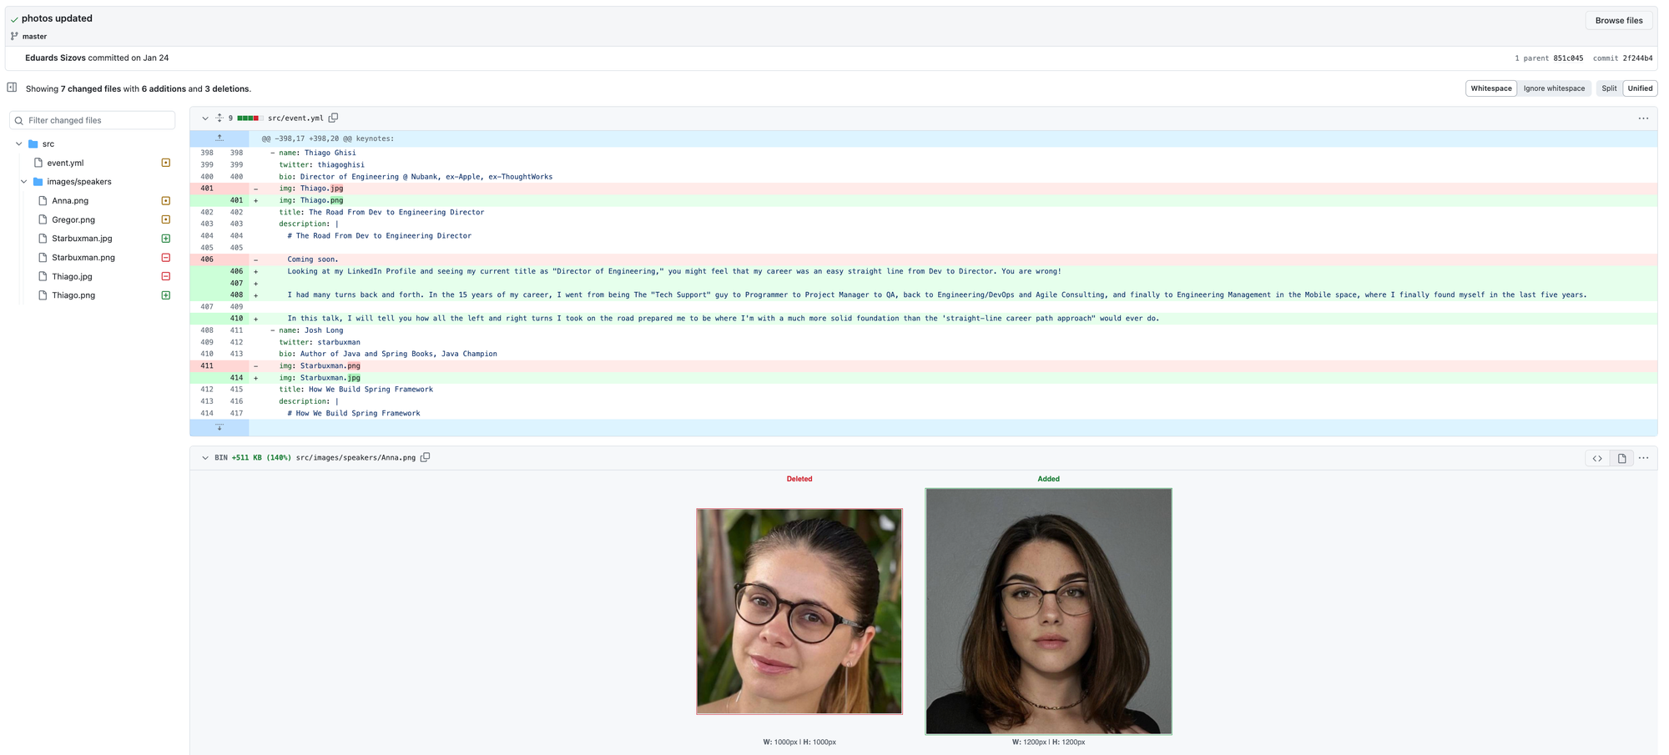1669x755 pixels.
Task: Focus the Filter changed files field
Action: pyautogui.click(x=93, y=121)
